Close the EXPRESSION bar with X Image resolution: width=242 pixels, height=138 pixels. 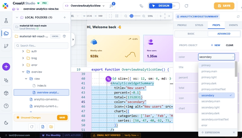point(234,132)
